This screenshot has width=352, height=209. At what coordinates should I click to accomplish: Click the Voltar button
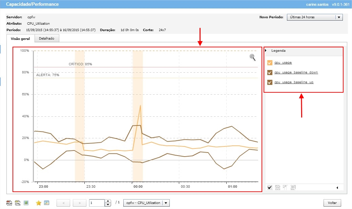click(332, 203)
